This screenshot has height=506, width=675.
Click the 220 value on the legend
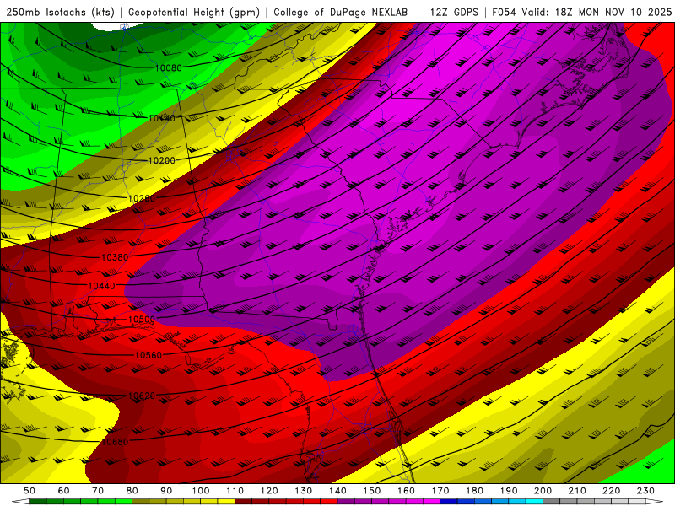click(x=611, y=491)
